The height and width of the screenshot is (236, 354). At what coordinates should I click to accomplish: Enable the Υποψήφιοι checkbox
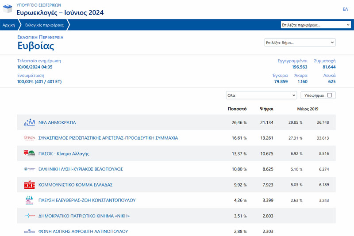tap(330, 95)
